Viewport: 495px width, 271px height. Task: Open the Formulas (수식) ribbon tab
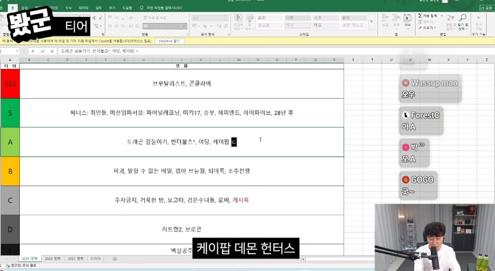[x=68, y=8]
